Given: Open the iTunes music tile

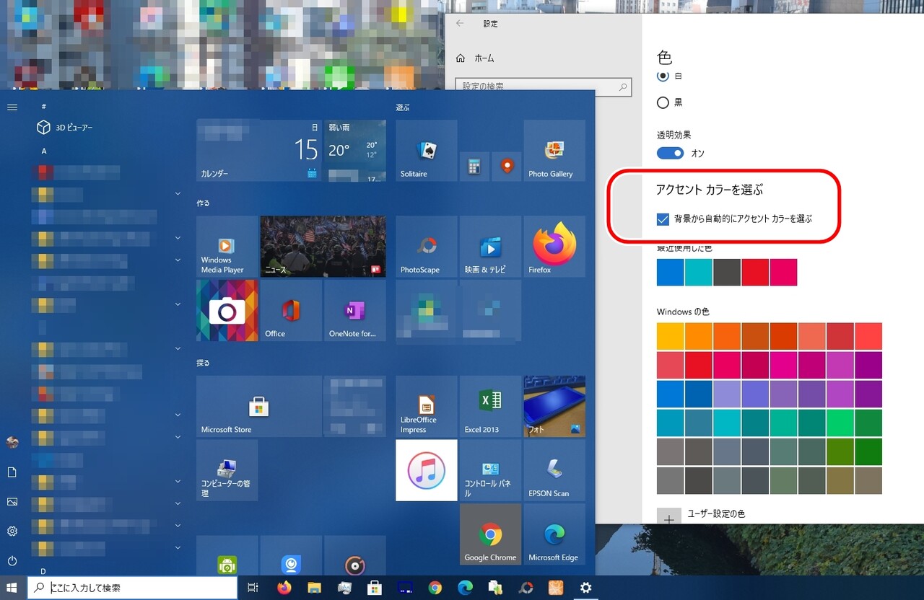Looking at the screenshot, I should tap(427, 470).
